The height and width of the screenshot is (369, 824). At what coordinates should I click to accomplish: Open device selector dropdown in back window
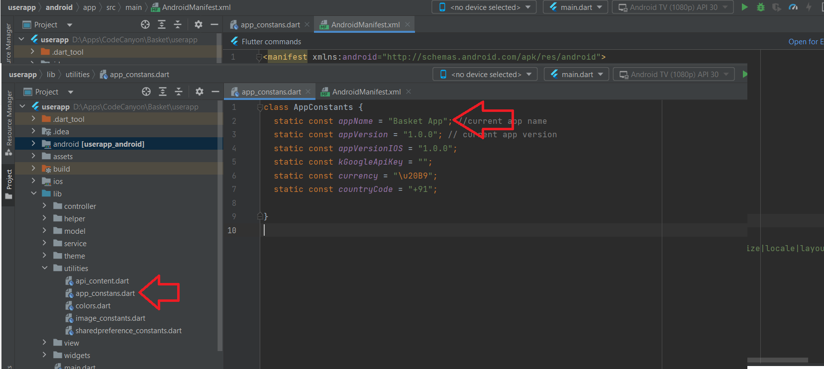[484, 7]
